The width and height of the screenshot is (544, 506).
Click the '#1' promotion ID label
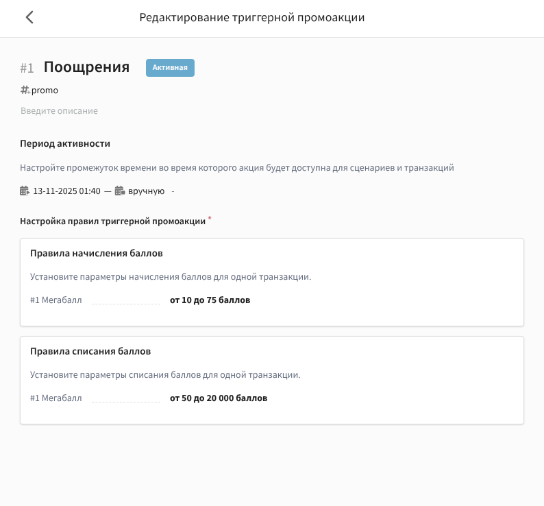click(x=27, y=68)
